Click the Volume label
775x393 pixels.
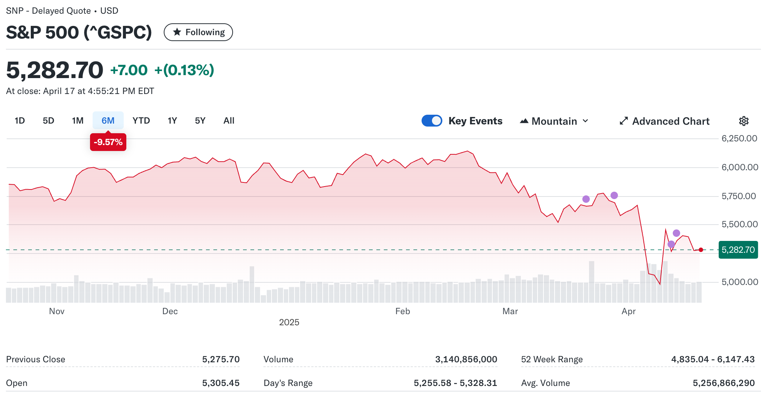tap(278, 359)
